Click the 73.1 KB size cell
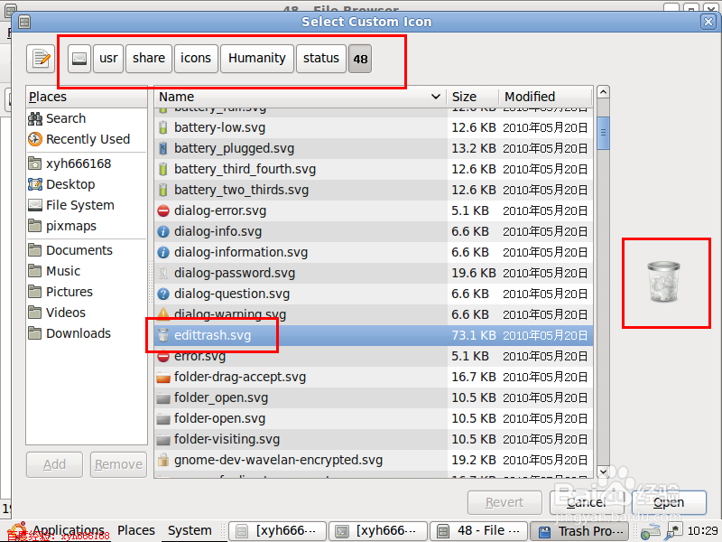 point(473,335)
